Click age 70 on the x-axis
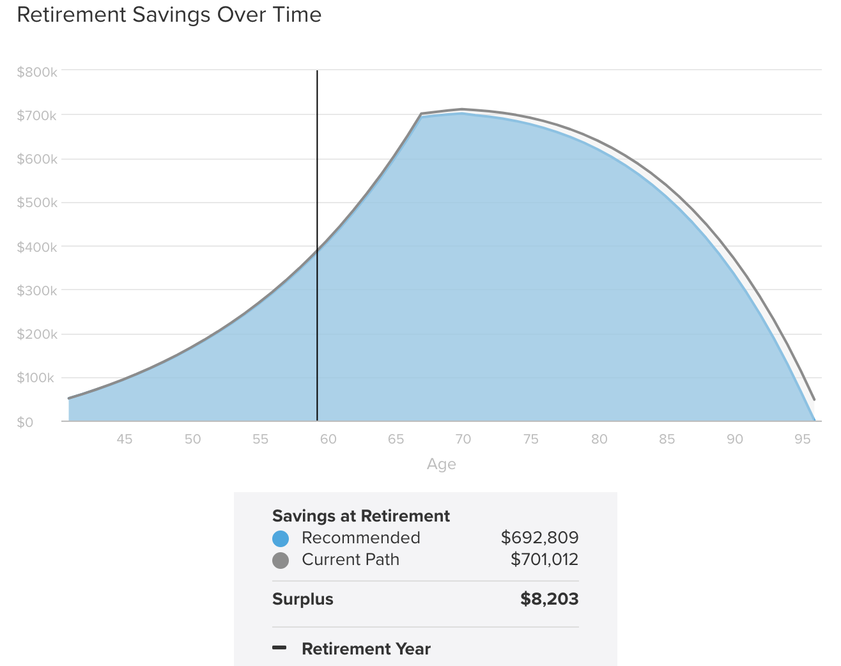The width and height of the screenshot is (841, 666). 463,439
